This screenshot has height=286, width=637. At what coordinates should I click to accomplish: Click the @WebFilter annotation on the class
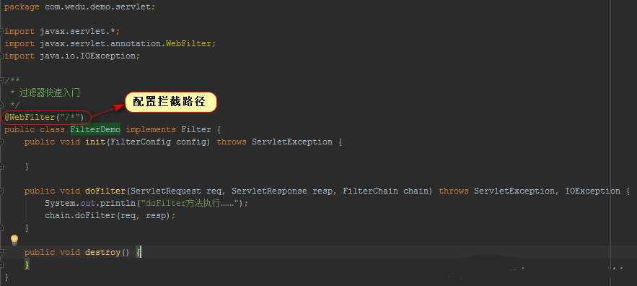pos(44,118)
